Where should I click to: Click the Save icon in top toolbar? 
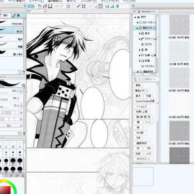click(x=50, y=6)
